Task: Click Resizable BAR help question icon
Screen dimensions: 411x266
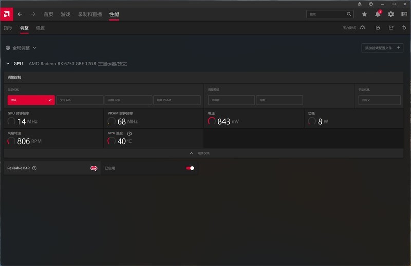Action: coord(34,168)
